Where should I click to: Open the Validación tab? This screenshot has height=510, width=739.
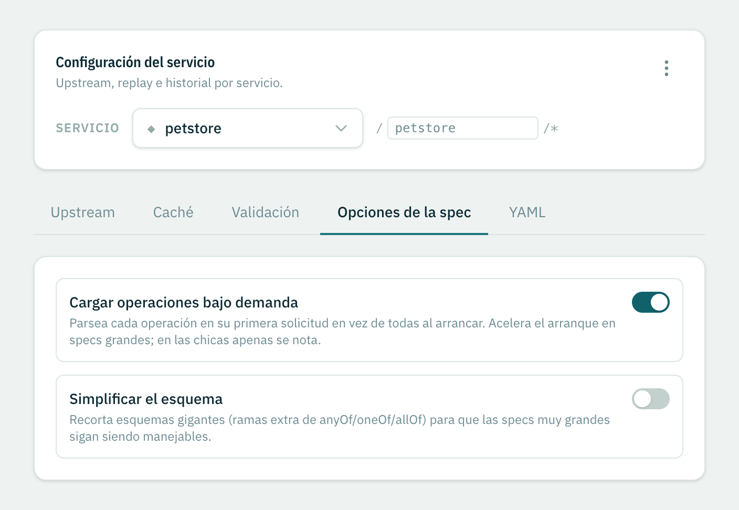(x=266, y=212)
